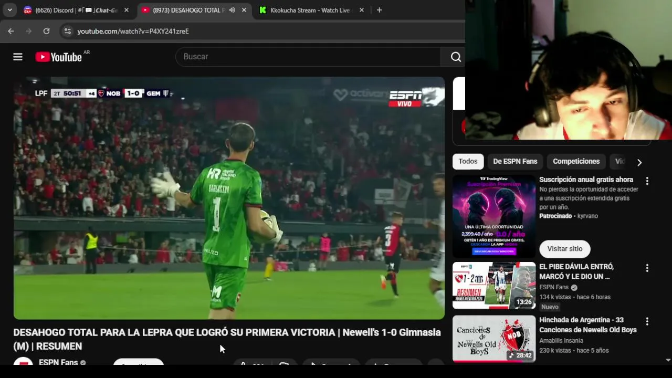This screenshot has height=378, width=672.
Task: Open the TradingView ad thumbnail
Action: point(494,216)
